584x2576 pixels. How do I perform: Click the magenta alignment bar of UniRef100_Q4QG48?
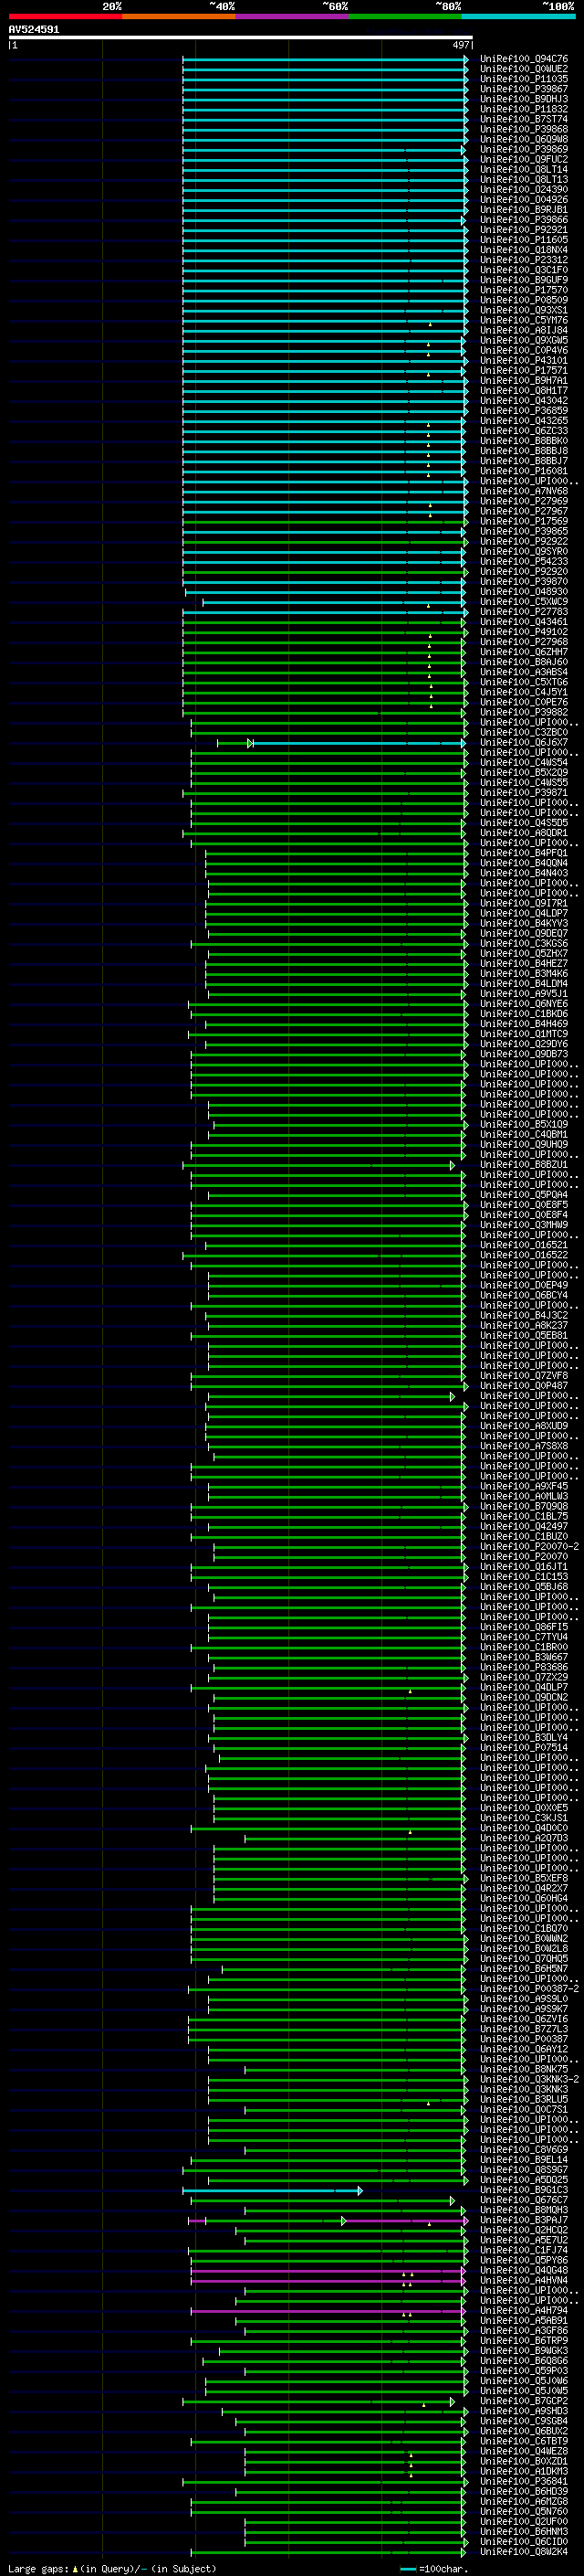click(x=328, y=2270)
